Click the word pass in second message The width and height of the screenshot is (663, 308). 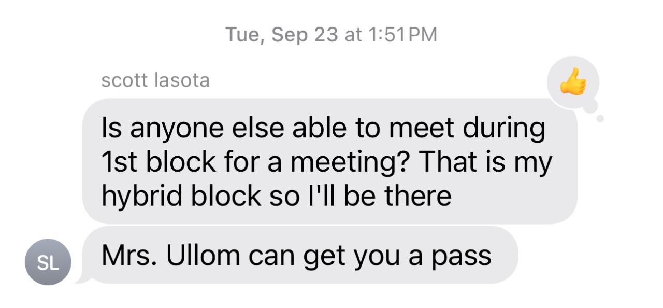464,255
